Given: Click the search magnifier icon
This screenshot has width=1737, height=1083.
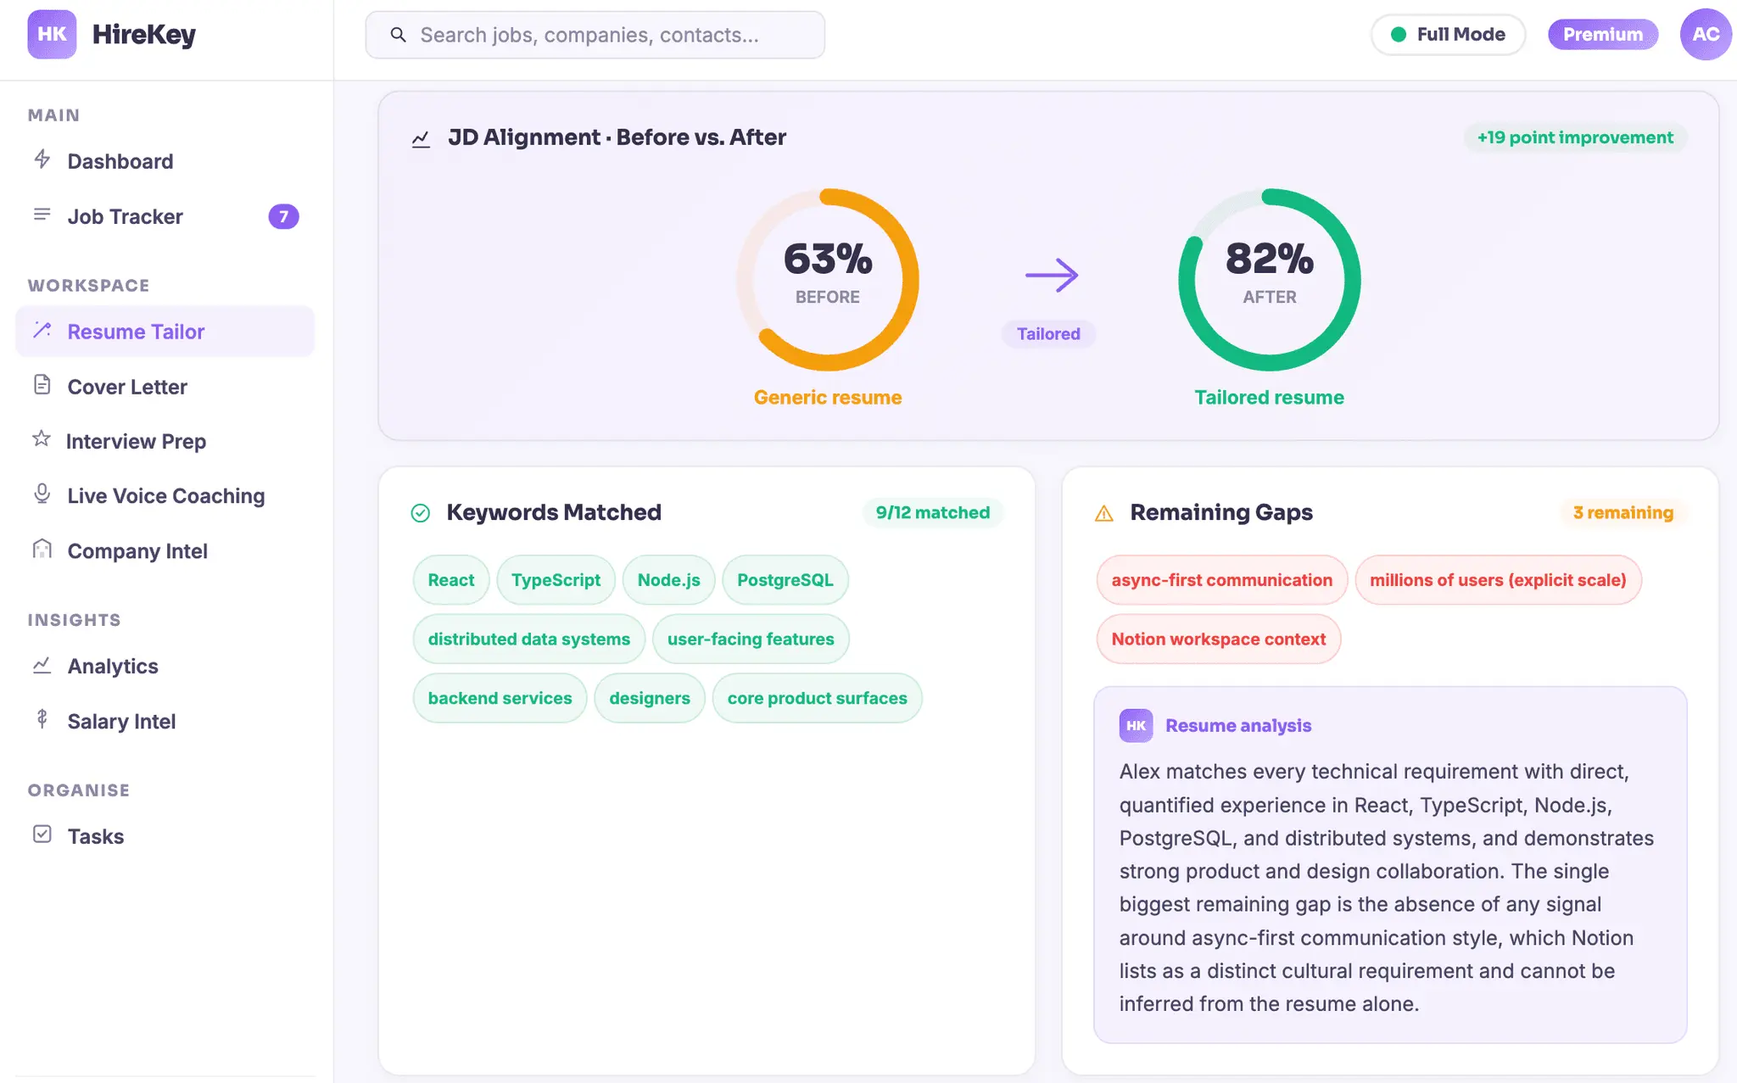Looking at the screenshot, I should pyautogui.click(x=398, y=35).
